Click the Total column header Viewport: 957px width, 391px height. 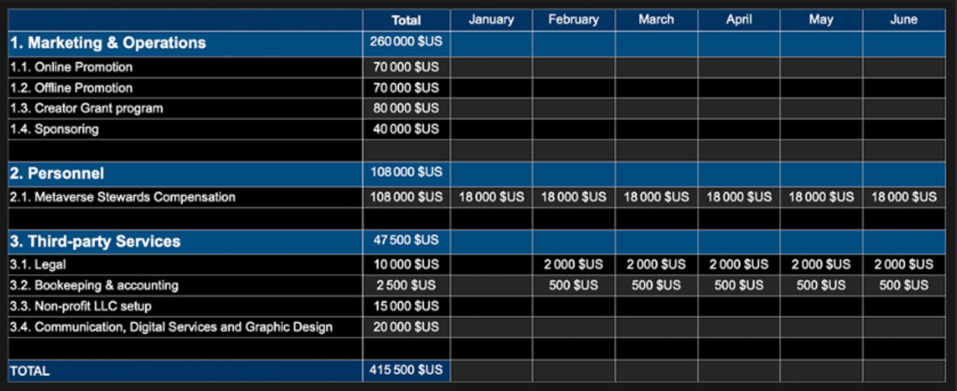tap(406, 20)
